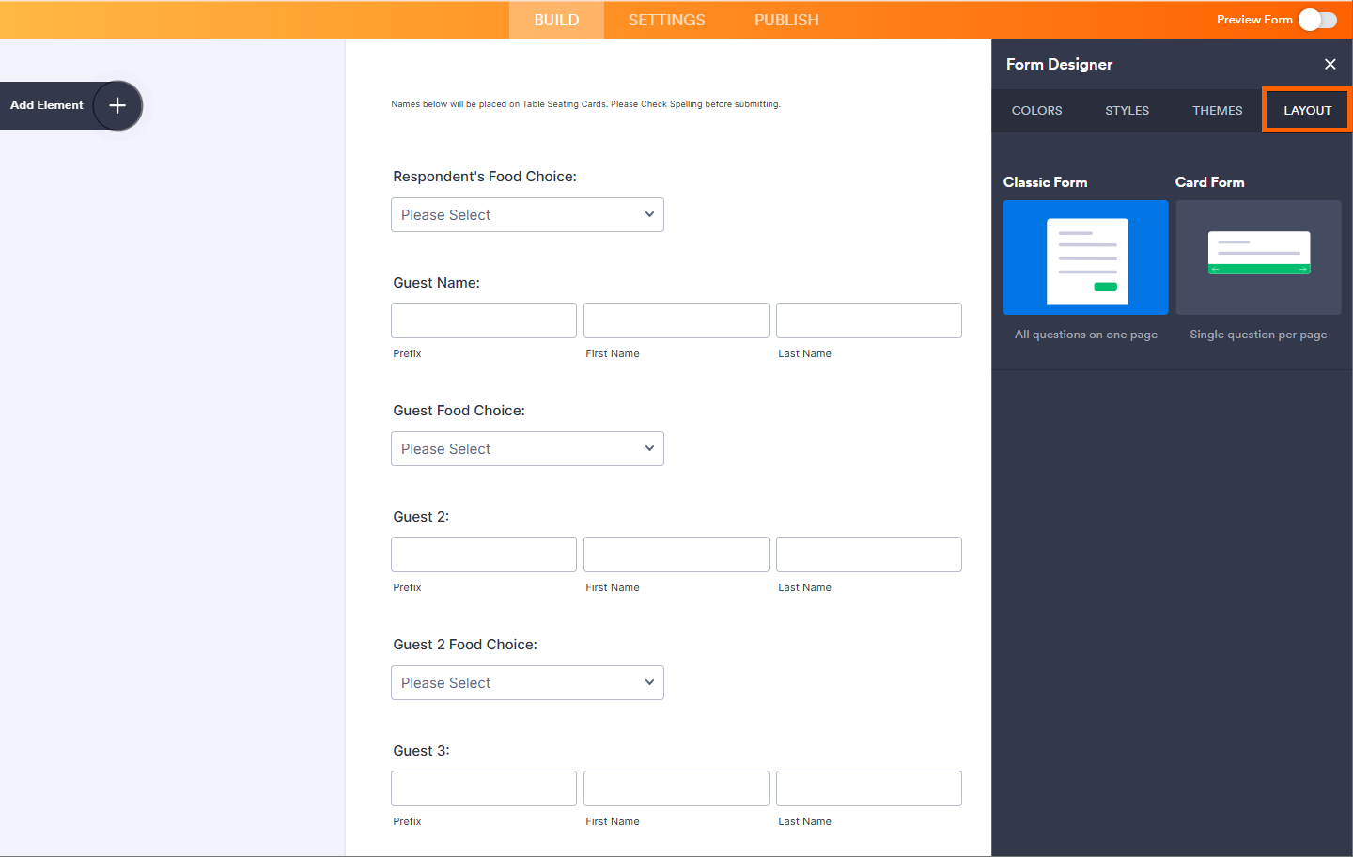Image resolution: width=1353 pixels, height=857 pixels.
Task: Toggle the Preview Form switch
Action: pyautogui.click(x=1316, y=20)
